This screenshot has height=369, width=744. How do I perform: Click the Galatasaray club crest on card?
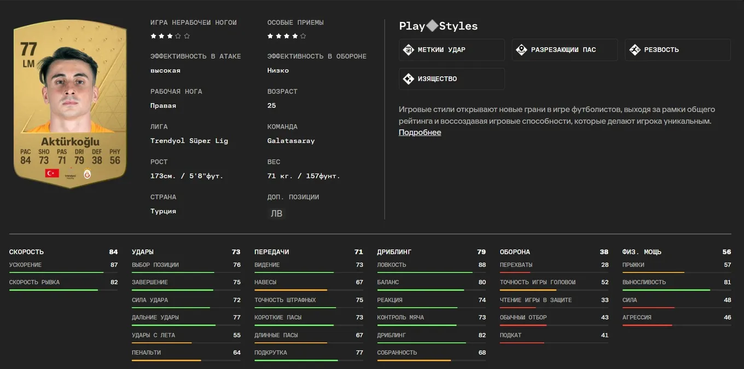pyautogui.click(x=88, y=174)
